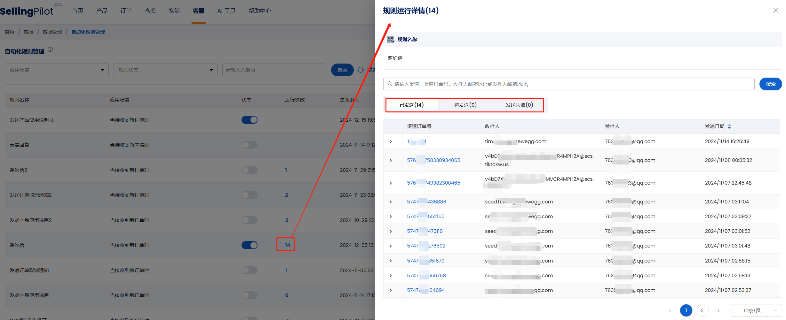The image size is (786, 320).
Task: Switch to the 待发送(0) tab
Action: 465,105
